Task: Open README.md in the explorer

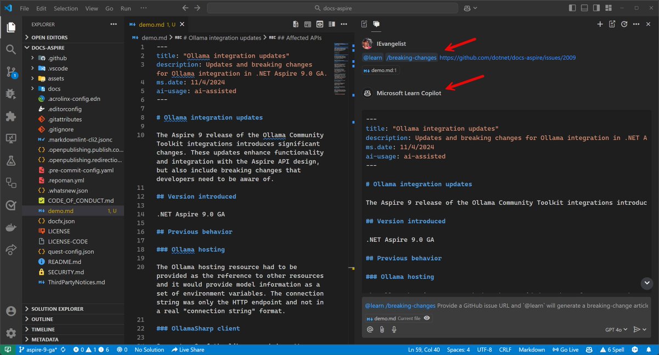Action: point(73,262)
